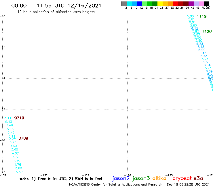Click the wave height value '6.54'

tap(207, 65)
